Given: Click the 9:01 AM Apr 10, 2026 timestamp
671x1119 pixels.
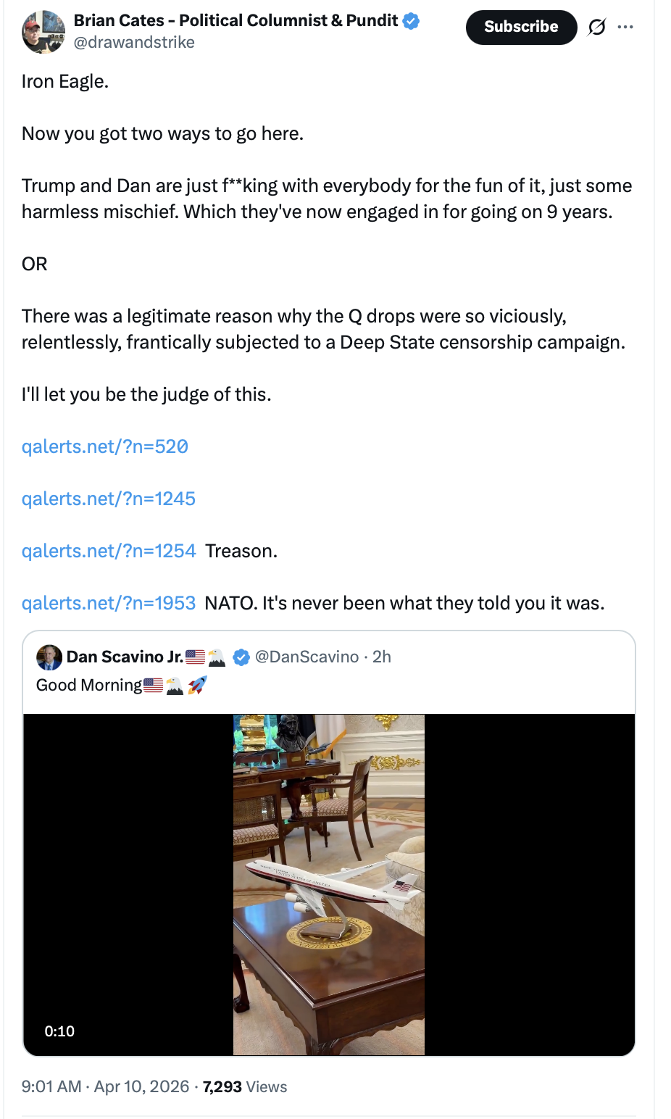Looking at the screenshot, I should (x=105, y=1086).
